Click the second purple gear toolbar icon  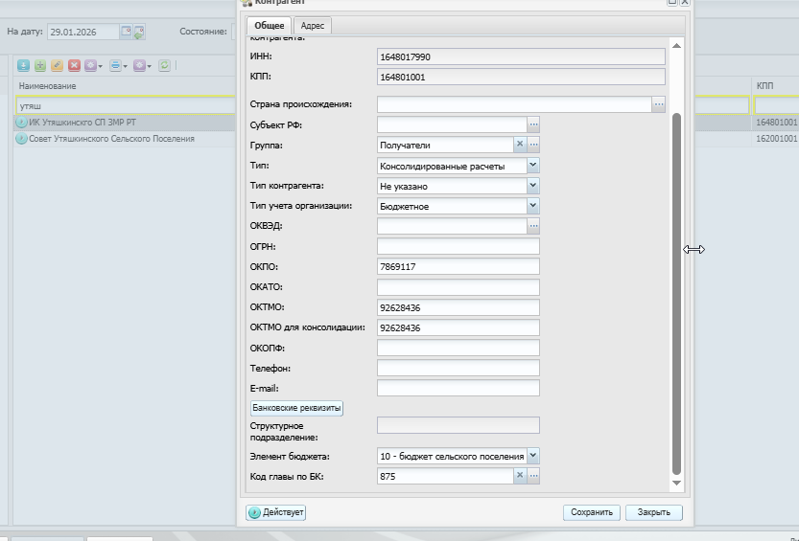click(x=139, y=66)
